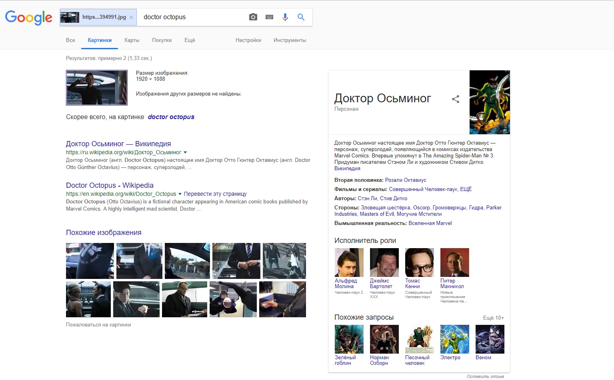The height and width of the screenshot is (380, 614).
Task: Click the Песочный человек thumbnail
Action: pyautogui.click(x=420, y=339)
